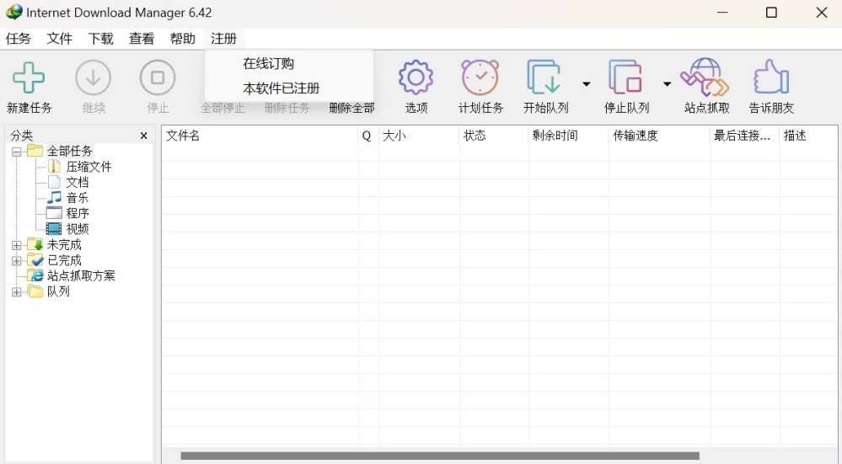
Task: Open dropdown arrow next to 开始队列
Action: (587, 83)
